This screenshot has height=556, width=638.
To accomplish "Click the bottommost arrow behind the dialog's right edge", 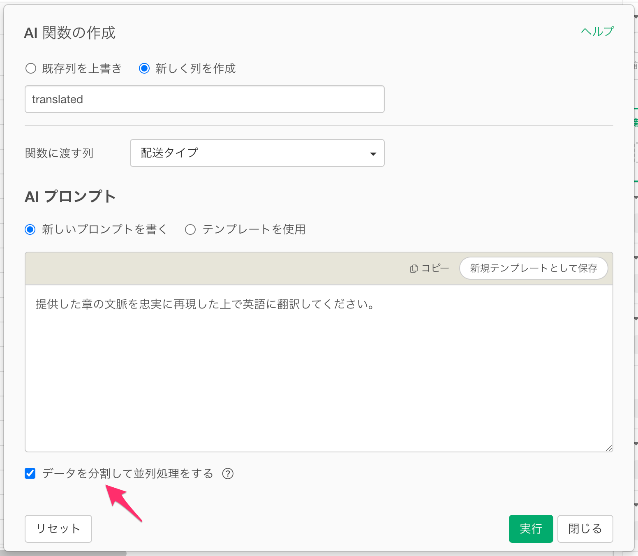I will (636, 505).
